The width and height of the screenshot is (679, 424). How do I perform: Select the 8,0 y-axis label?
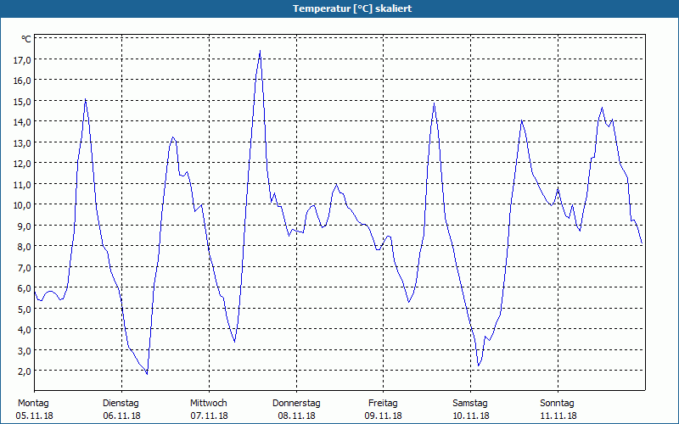(x=24, y=247)
